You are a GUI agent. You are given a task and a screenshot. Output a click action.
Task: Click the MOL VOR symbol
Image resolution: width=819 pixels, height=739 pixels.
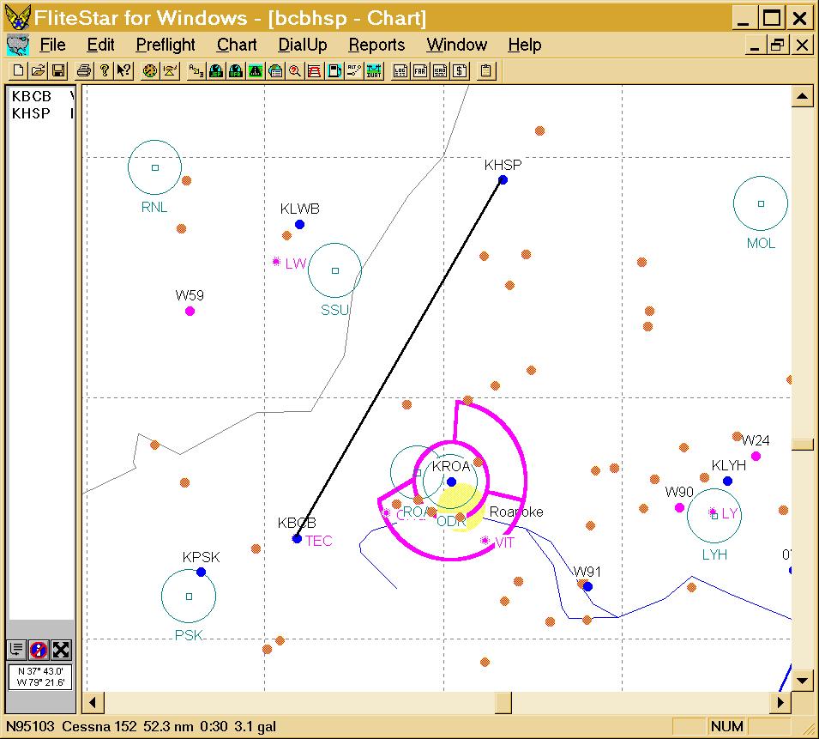[761, 203]
